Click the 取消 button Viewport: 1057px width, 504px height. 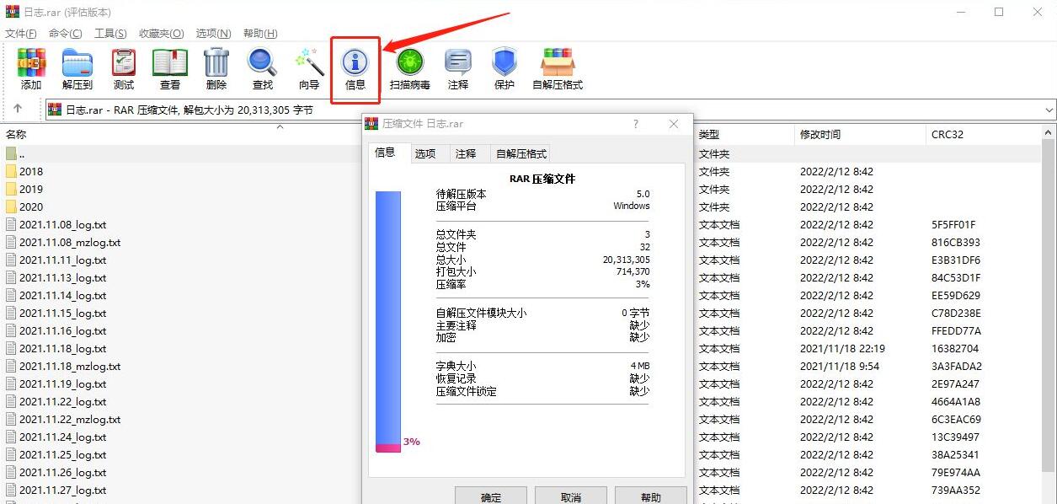click(571, 496)
